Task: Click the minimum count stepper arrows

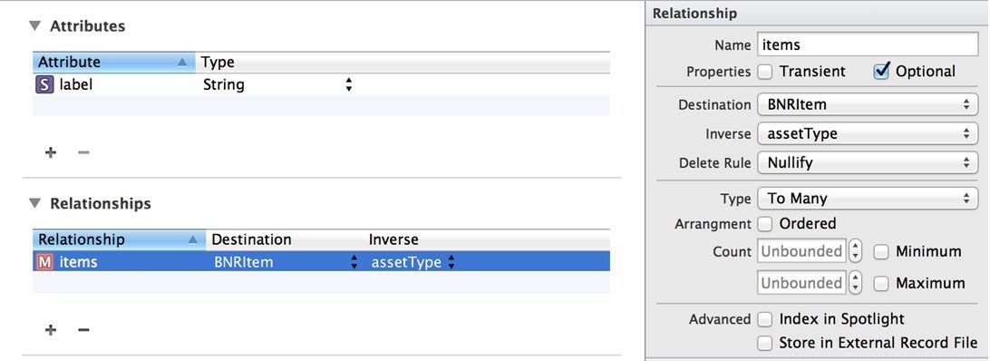Action: click(x=856, y=251)
